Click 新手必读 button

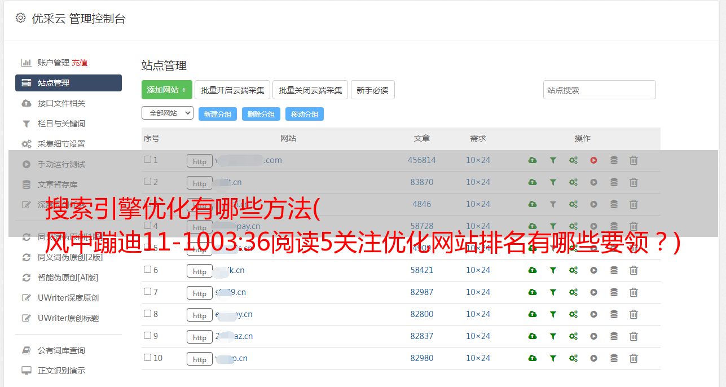coord(372,90)
